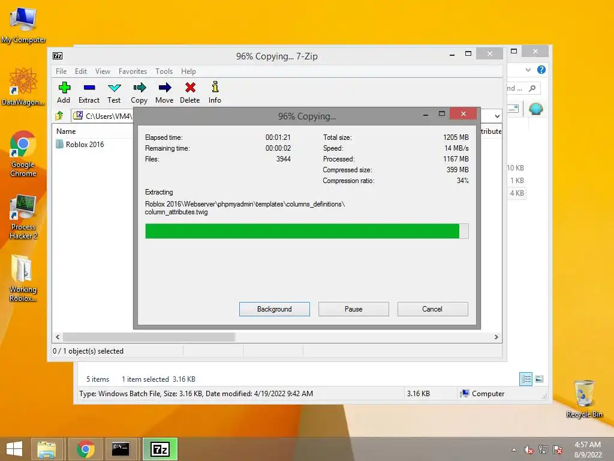The width and height of the screenshot is (614, 461).
Task: Open Chrome from the taskbar
Action: click(86, 449)
